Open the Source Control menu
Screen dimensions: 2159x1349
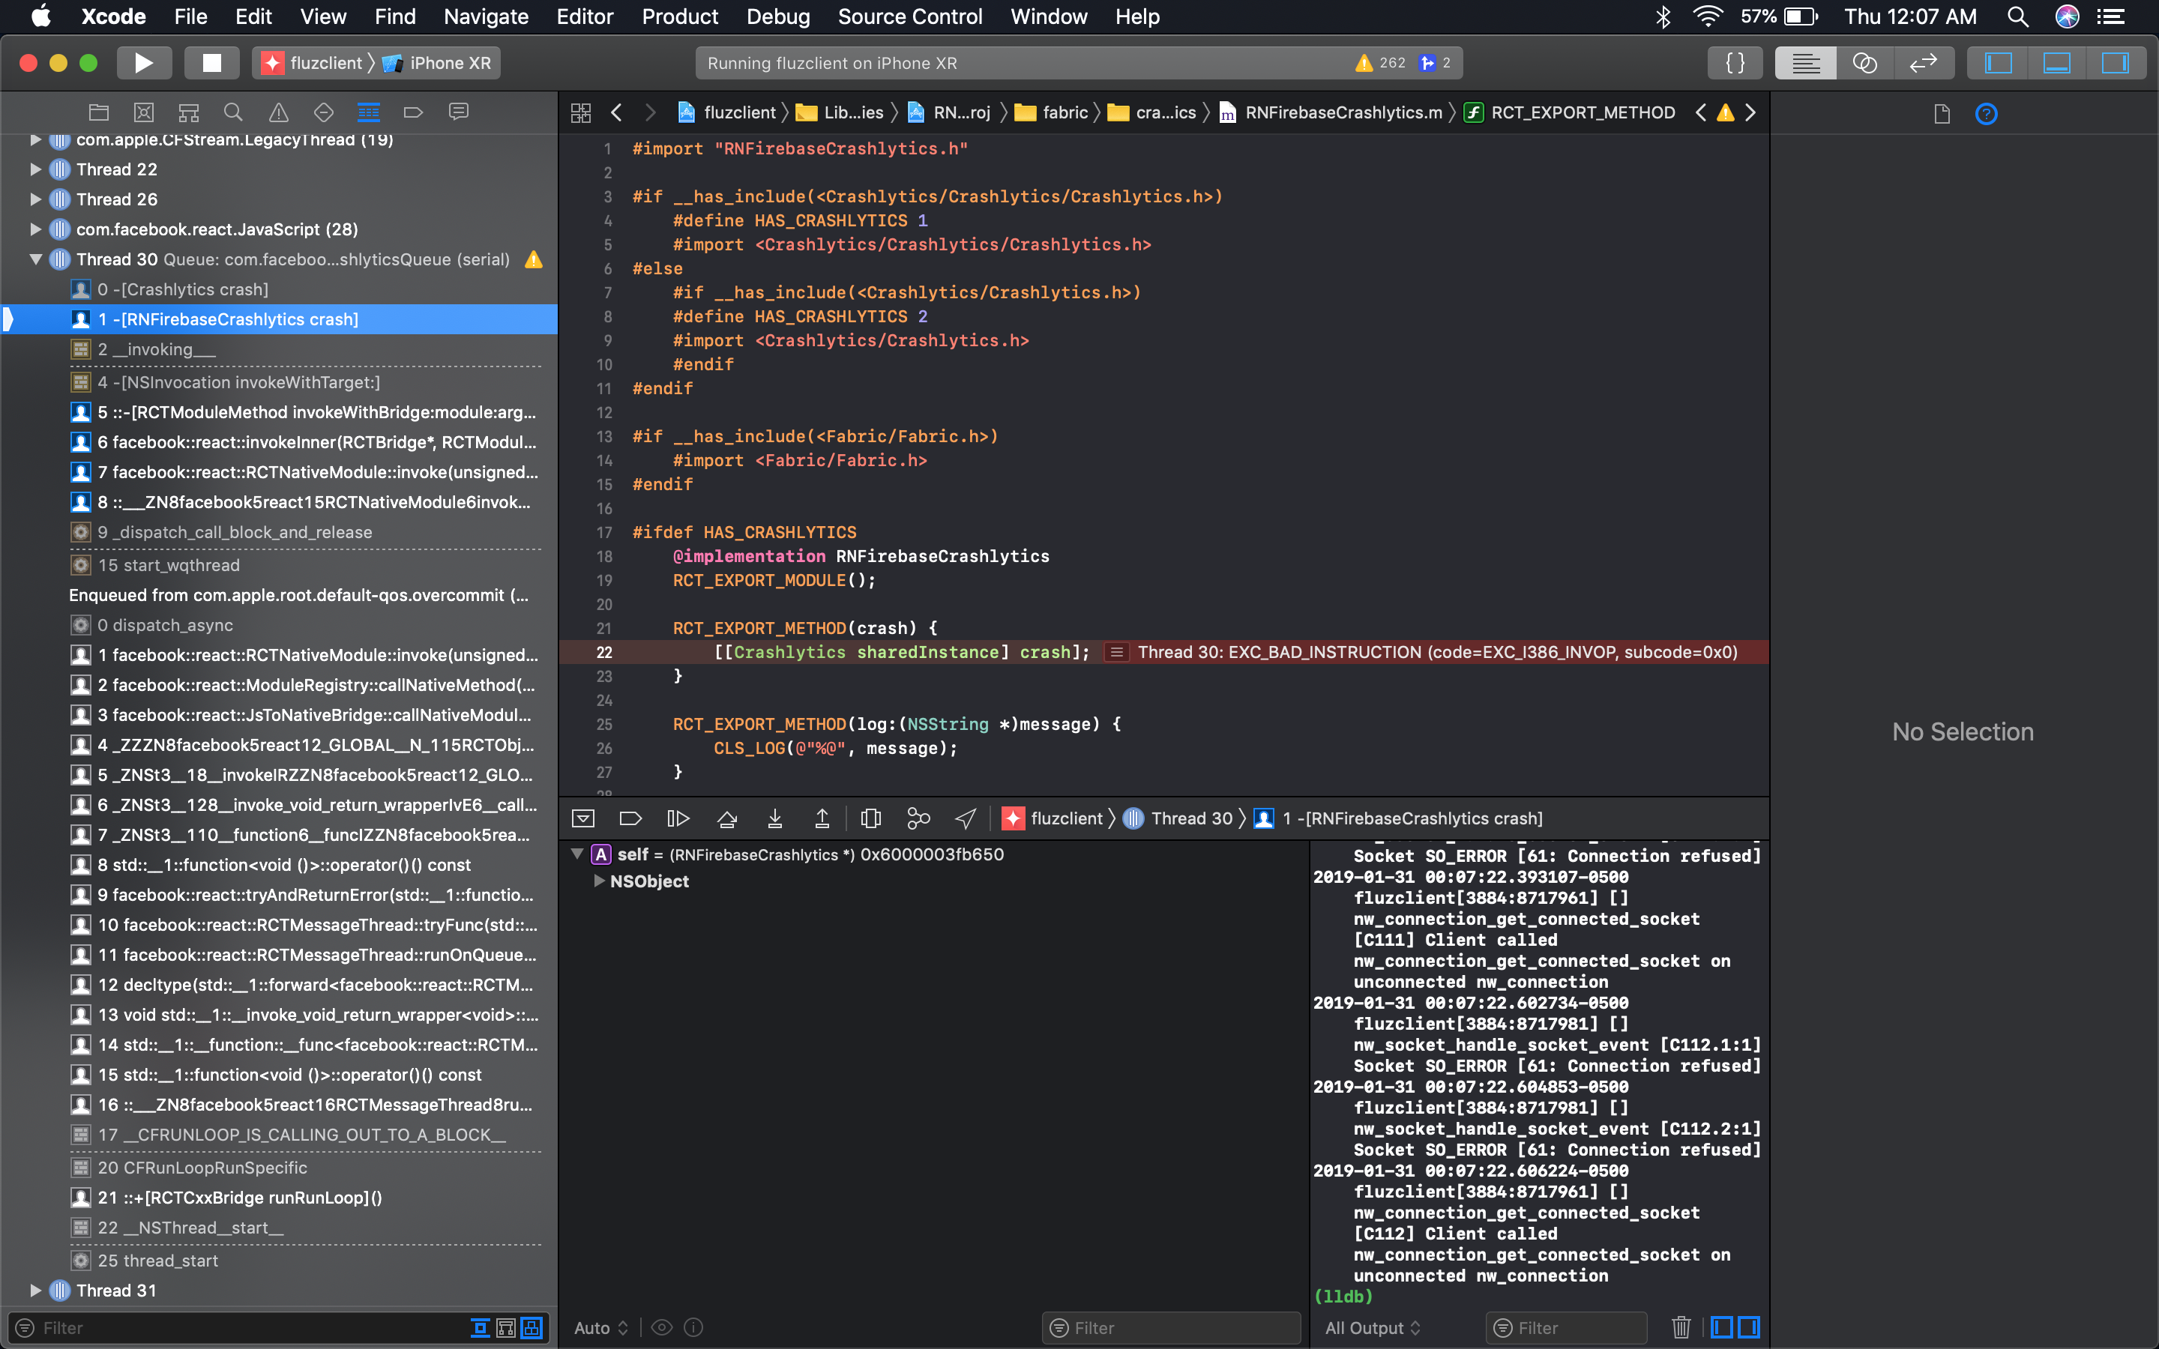pos(909,16)
